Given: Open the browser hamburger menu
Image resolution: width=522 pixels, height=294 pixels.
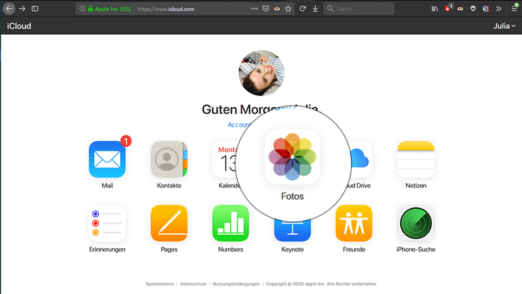Looking at the screenshot, I should point(515,9).
